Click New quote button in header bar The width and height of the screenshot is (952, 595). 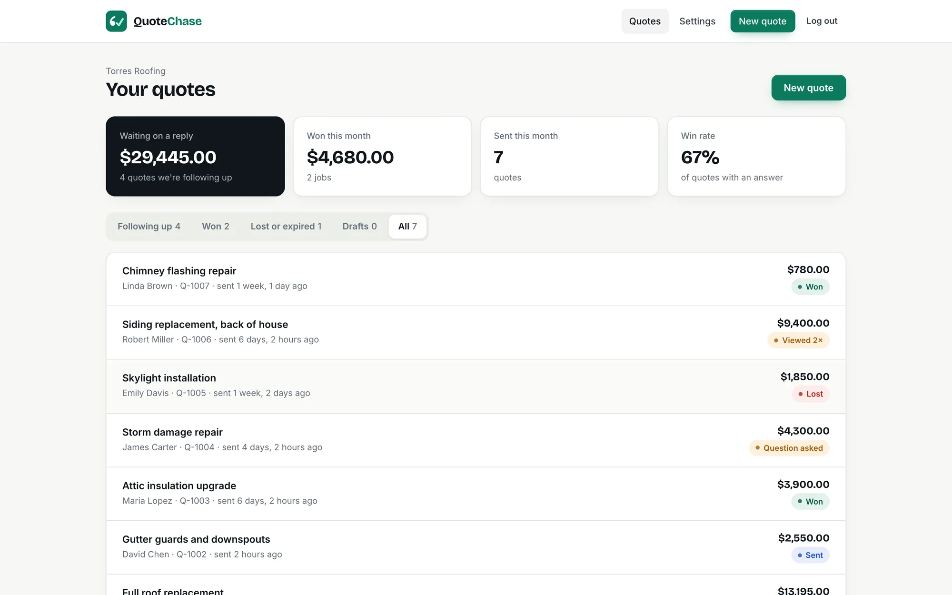763,21
